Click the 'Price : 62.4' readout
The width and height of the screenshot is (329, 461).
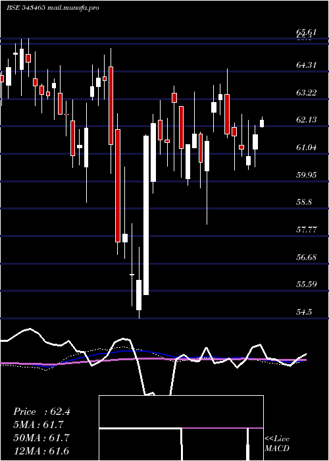coord(41,412)
